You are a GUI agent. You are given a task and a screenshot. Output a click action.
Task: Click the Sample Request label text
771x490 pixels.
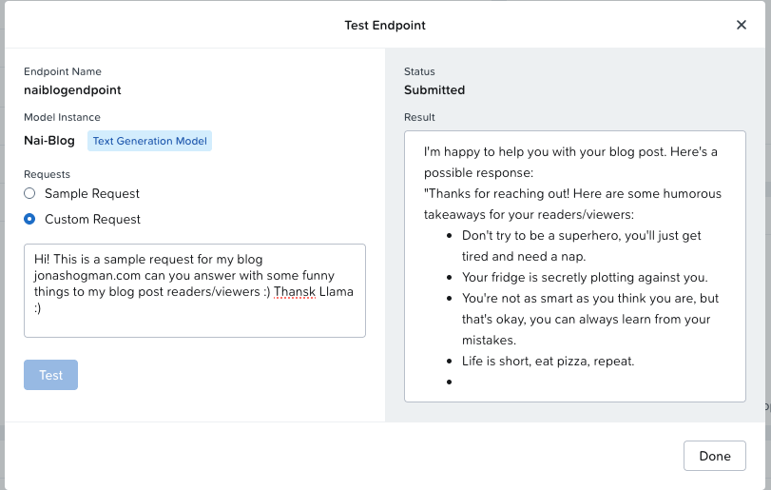92,194
